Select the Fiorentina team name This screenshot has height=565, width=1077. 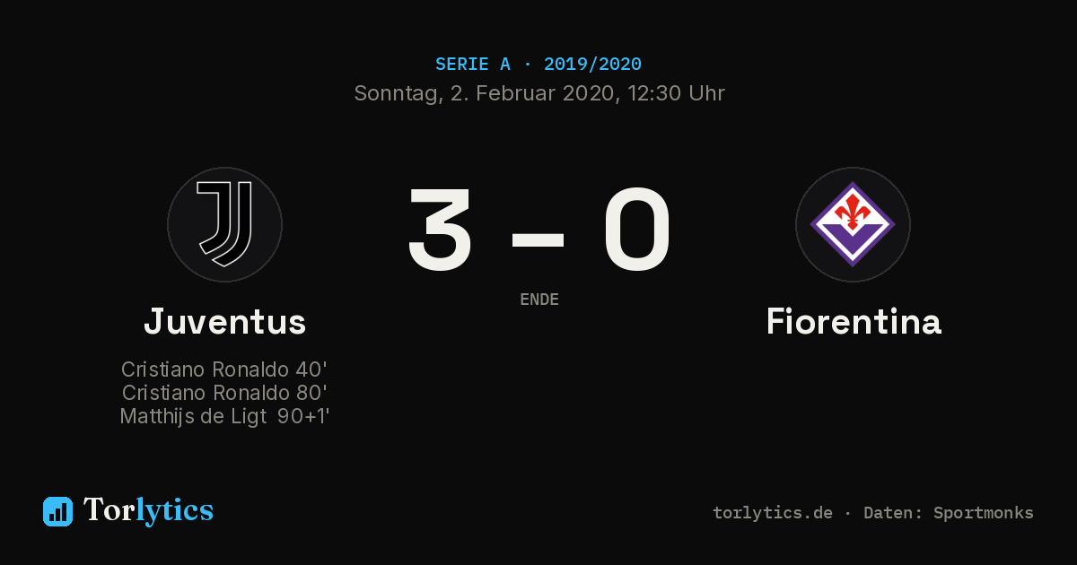tap(854, 321)
